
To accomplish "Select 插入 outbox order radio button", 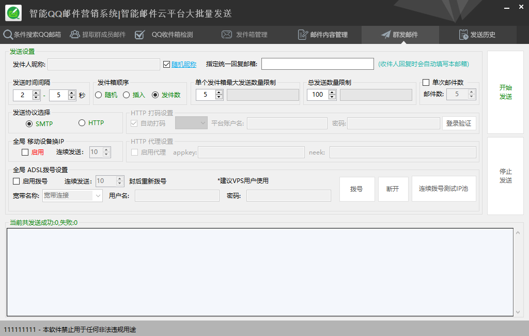I will click(126, 95).
